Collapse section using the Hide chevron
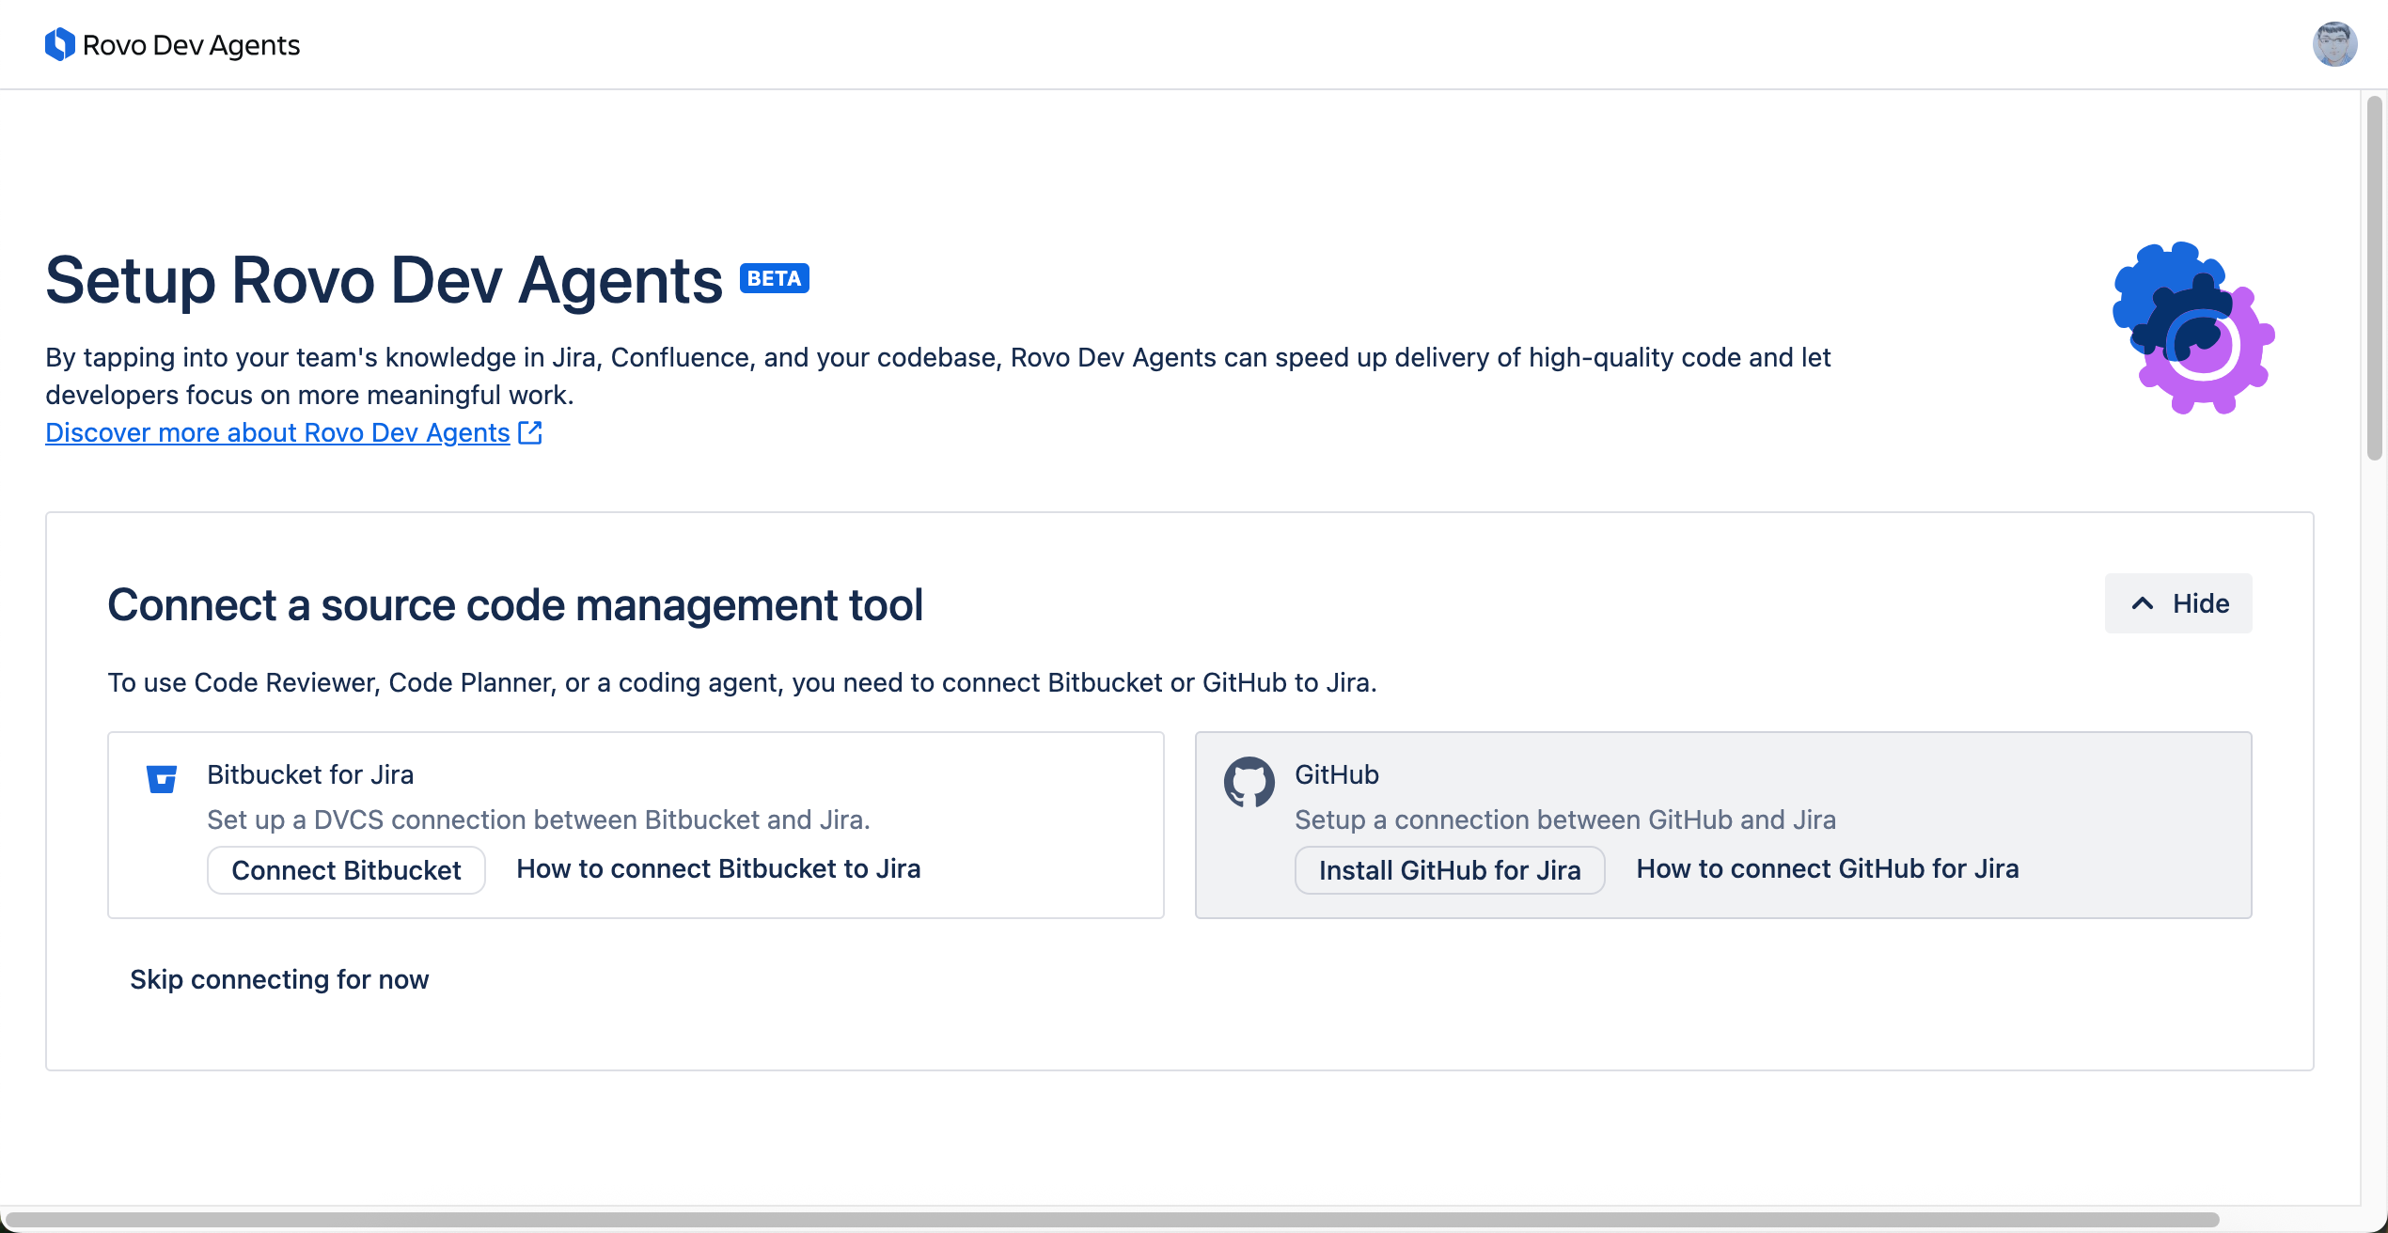The width and height of the screenshot is (2388, 1233). (x=2143, y=603)
